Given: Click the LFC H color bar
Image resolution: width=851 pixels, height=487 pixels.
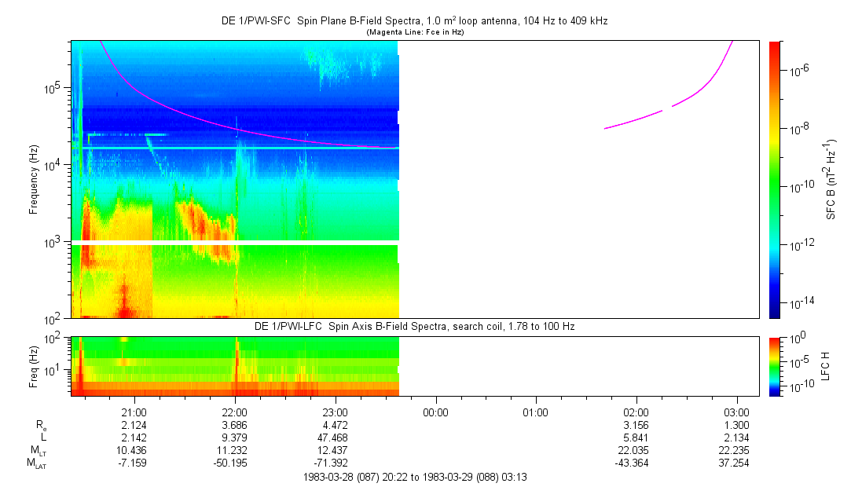Looking at the screenshot, I should [x=774, y=365].
